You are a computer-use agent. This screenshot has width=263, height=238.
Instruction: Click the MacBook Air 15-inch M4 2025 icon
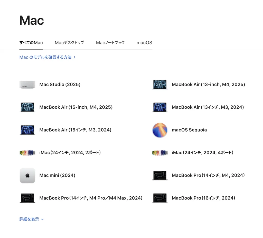pyautogui.click(x=27, y=107)
